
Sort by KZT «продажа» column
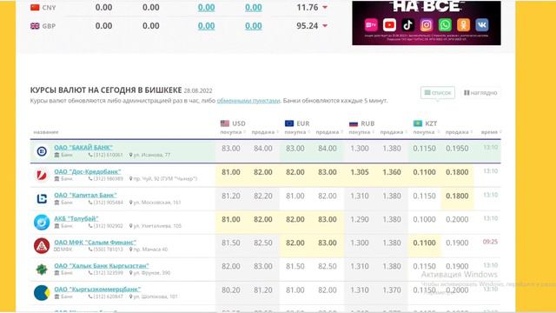[459, 132]
